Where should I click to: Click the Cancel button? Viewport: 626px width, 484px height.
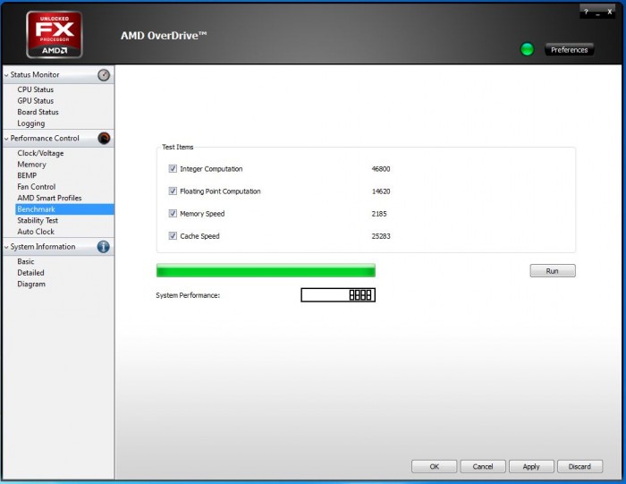(x=483, y=466)
